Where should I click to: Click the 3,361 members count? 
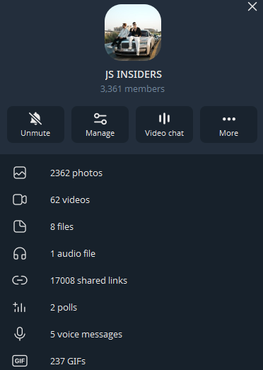132,89
